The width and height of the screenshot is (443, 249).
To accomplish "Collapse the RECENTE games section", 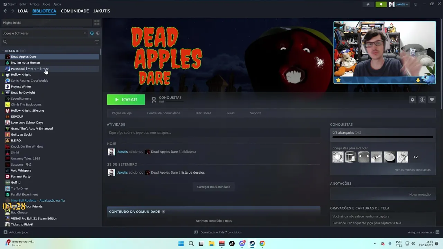I will (3, 51).
